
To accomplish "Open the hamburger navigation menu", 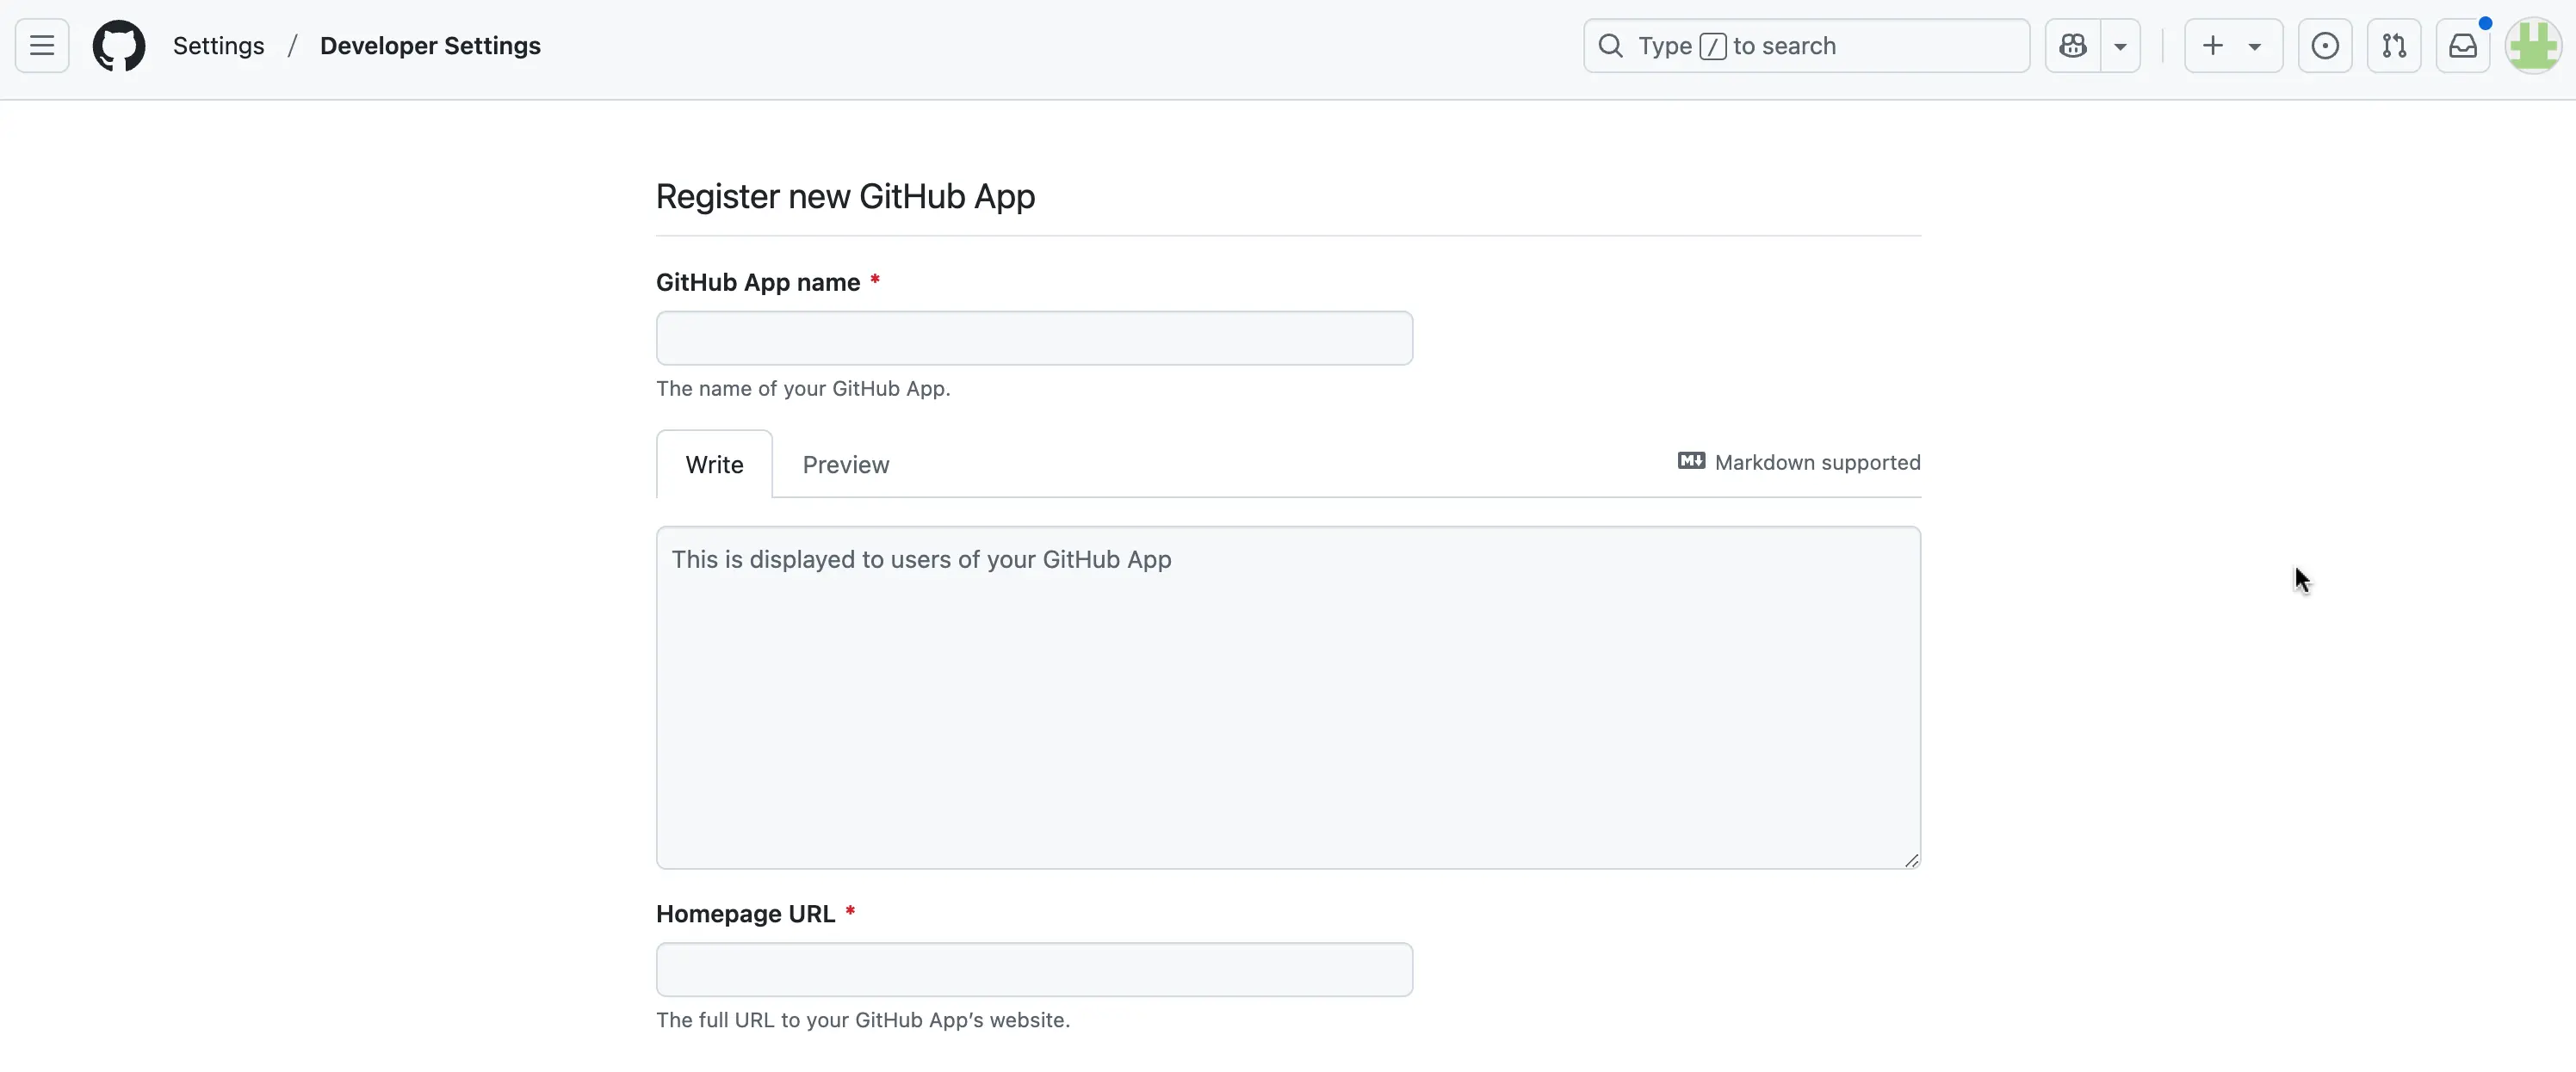I will (41, 45).
